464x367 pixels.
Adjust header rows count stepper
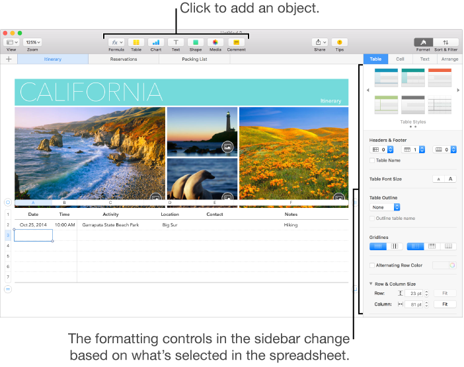(422, 150)
